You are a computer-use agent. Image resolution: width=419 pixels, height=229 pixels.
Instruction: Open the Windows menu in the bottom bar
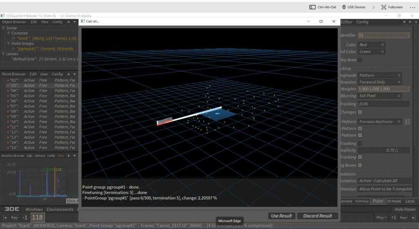[x=34, y=209]
